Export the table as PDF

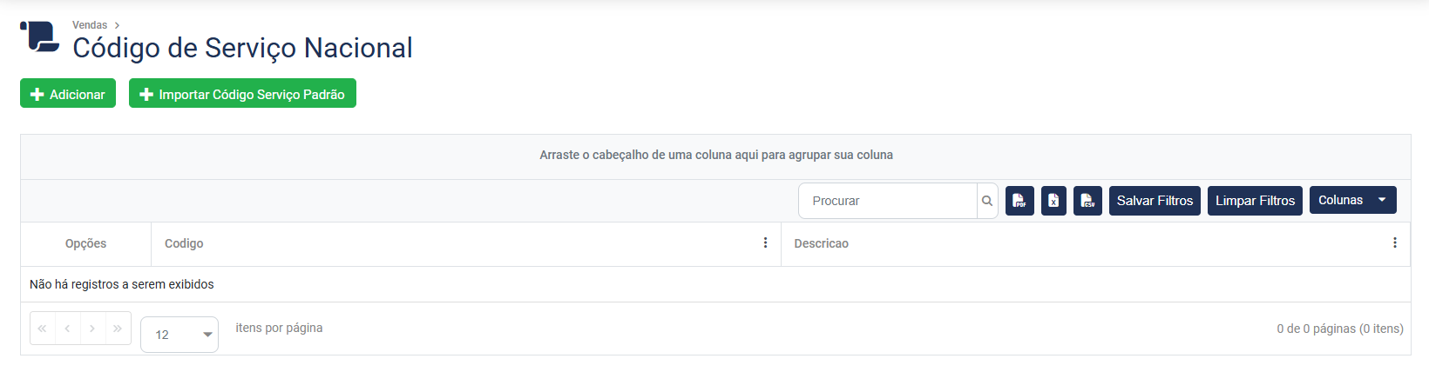pos(1019,201)
